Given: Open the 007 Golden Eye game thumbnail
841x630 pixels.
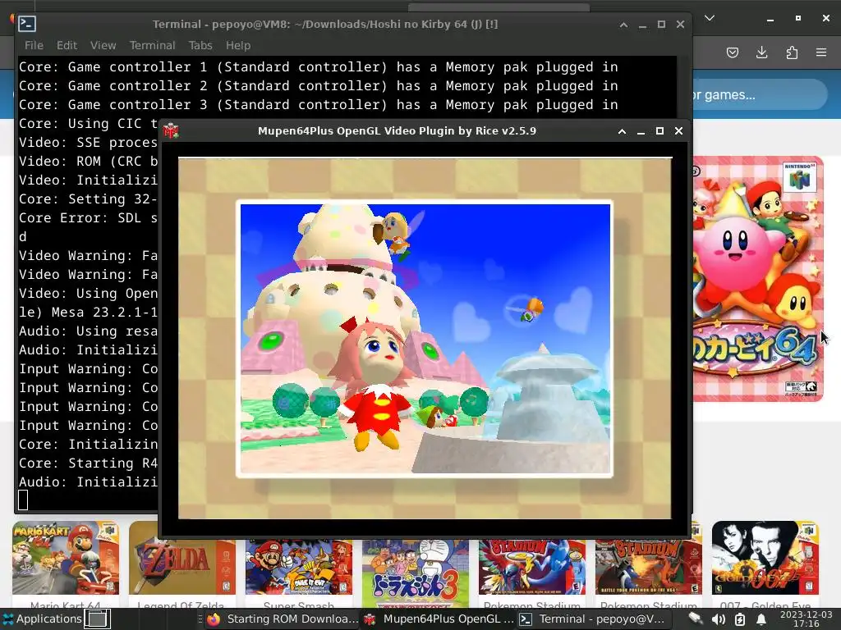Looking at the screenshot, I should tap(765, 558).
